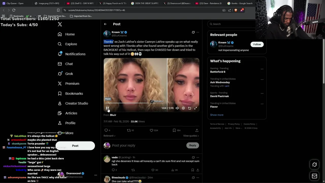Click the browser address bar URL
325x183 pixels.
click(x=96, y=10)
